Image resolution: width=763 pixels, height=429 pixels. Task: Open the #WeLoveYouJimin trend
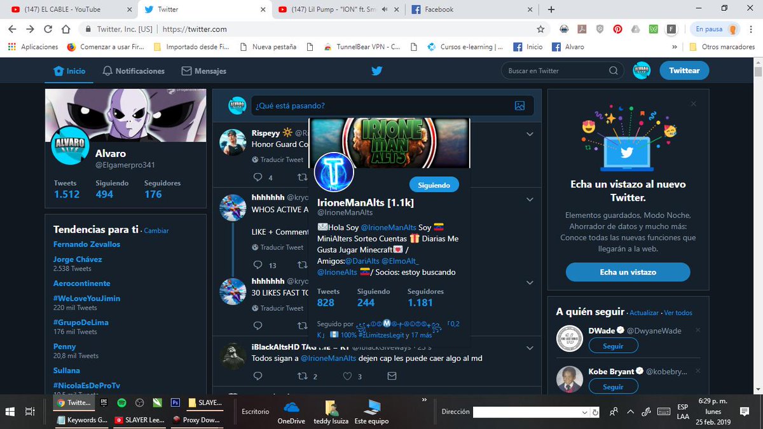(x=86, y=298)
